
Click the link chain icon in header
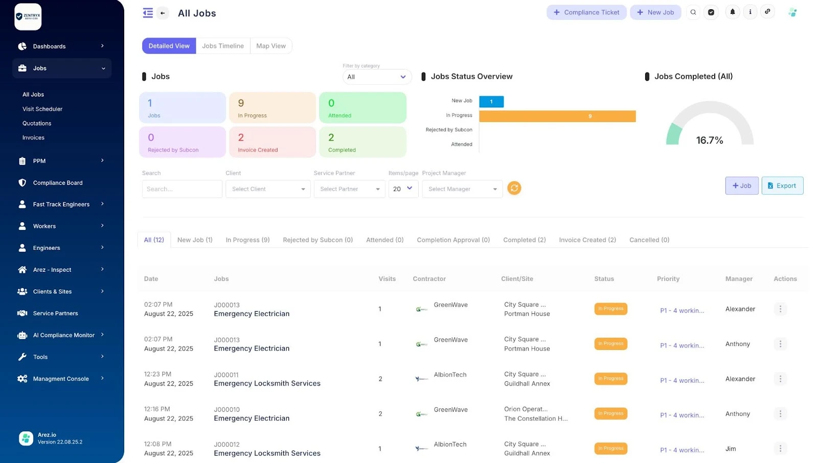[767, 12]
